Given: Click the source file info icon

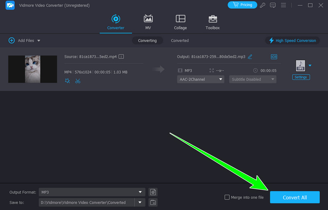Looking at the screenshot, I should click(x=121, y=57).
